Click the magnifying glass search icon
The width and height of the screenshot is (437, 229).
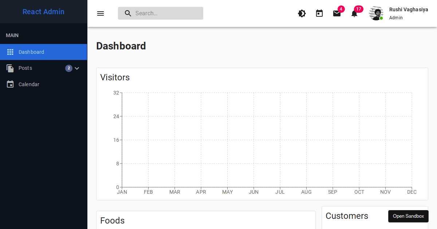point(128,13)
